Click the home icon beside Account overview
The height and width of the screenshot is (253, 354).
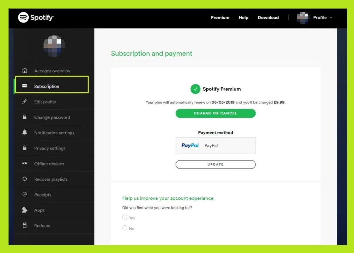click(x=25, y=71)
